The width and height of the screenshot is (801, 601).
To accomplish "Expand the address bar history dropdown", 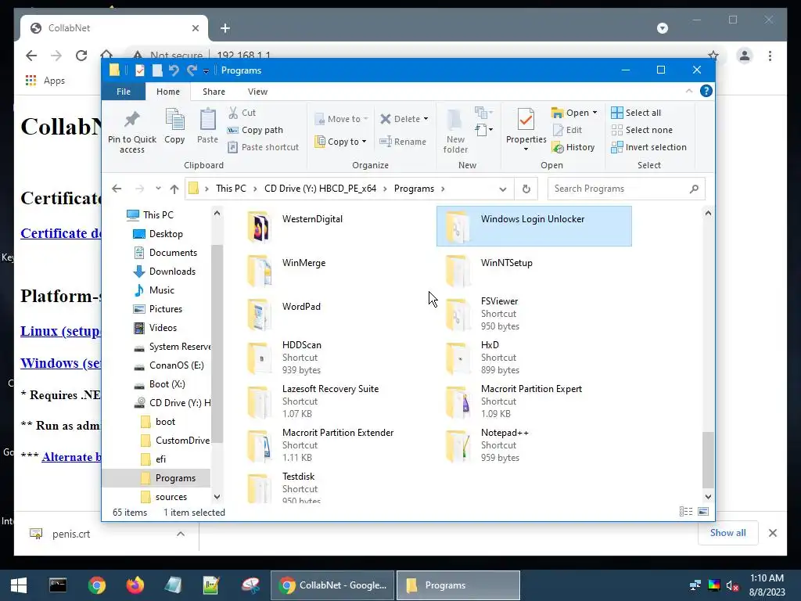I will (x=503, y=189).
